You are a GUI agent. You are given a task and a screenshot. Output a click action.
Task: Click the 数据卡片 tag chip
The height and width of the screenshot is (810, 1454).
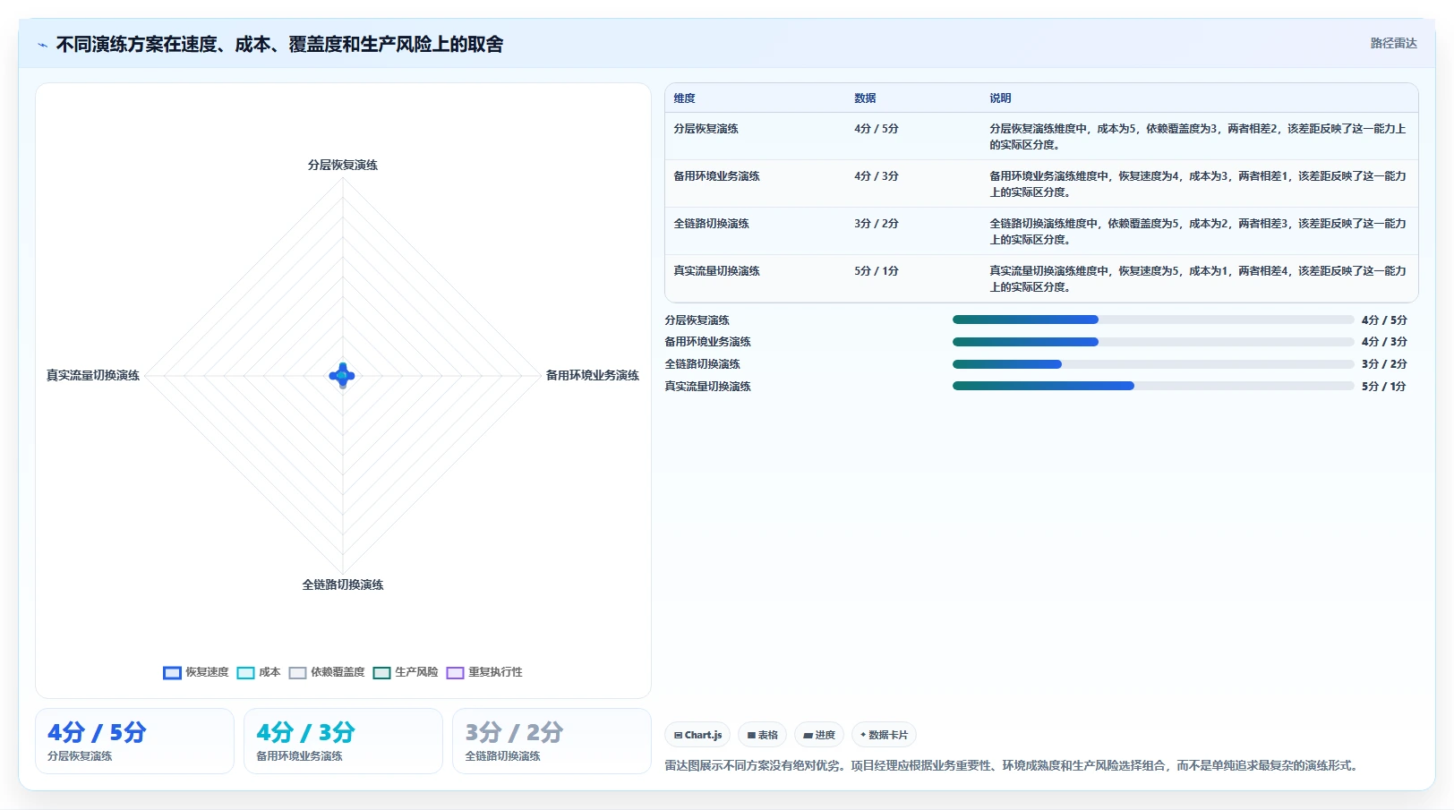(x=884, y=735)
